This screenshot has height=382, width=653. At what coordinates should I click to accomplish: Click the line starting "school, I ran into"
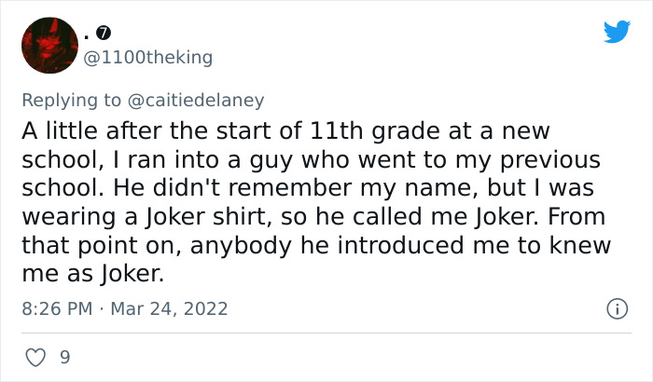coord(311,158)
